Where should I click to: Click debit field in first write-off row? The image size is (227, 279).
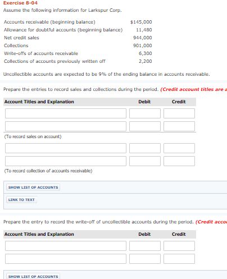pyautogui.click(x=145, y=246)
